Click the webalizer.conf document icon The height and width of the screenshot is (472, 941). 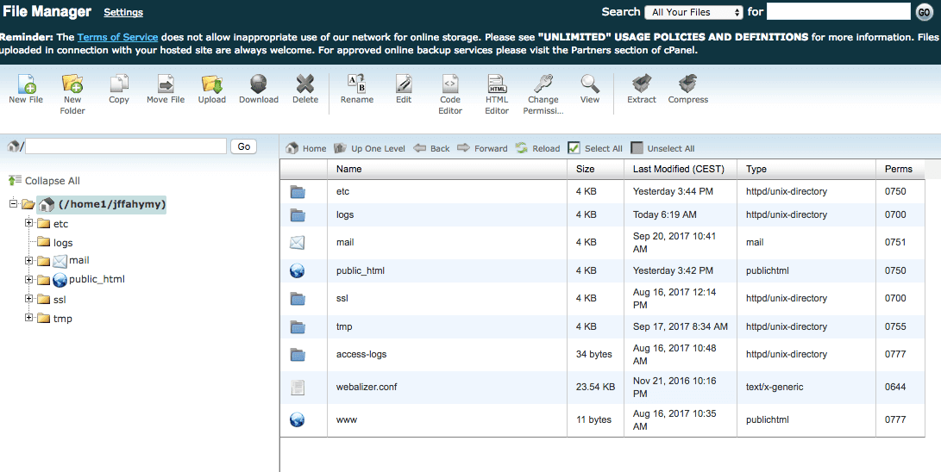[x=297, y=387]
